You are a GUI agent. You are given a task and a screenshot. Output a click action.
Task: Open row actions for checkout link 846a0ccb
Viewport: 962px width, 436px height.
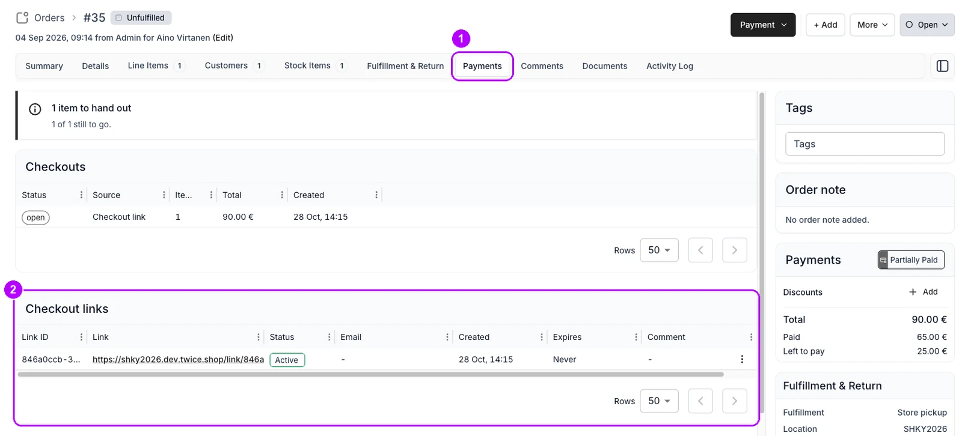click(x=742, y=359)
